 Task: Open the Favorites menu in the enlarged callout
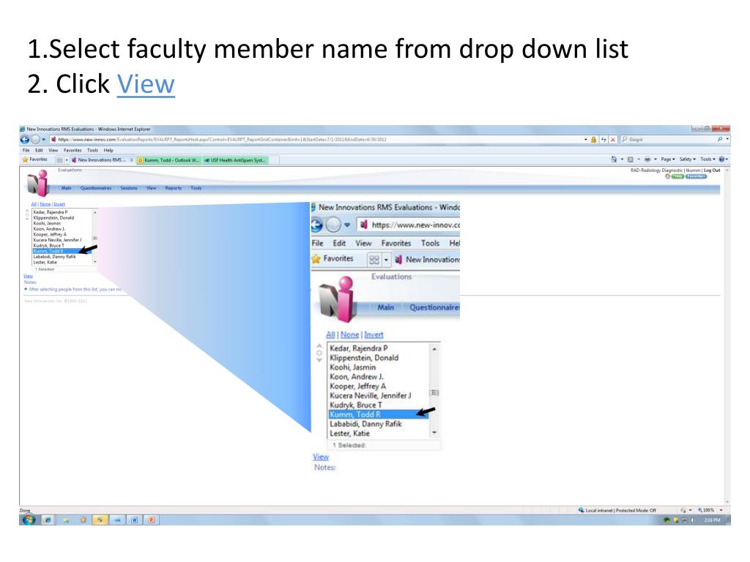(396, 243)
